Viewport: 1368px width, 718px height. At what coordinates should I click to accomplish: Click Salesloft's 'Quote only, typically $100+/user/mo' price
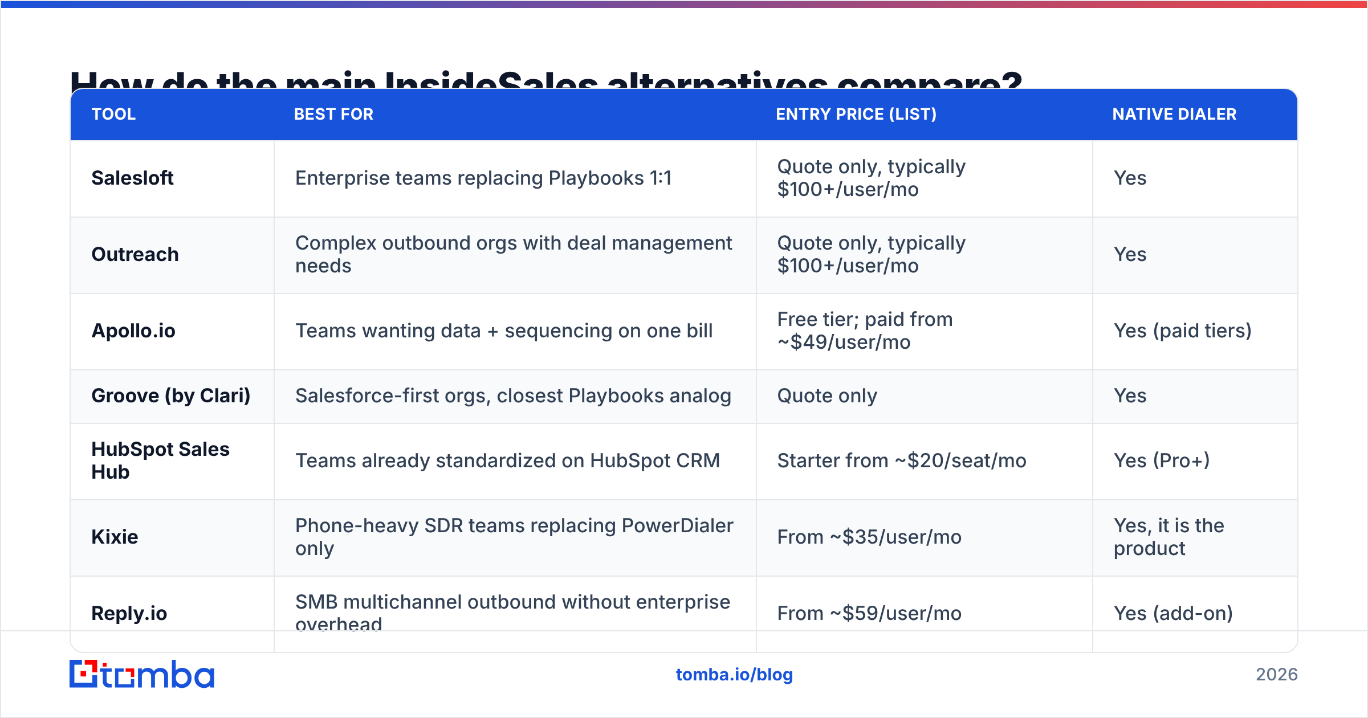[872, 178]
